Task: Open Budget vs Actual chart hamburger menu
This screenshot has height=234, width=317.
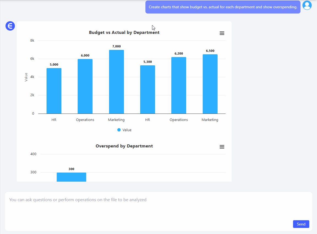Action: pyautogui.click(x=222, y=33)
